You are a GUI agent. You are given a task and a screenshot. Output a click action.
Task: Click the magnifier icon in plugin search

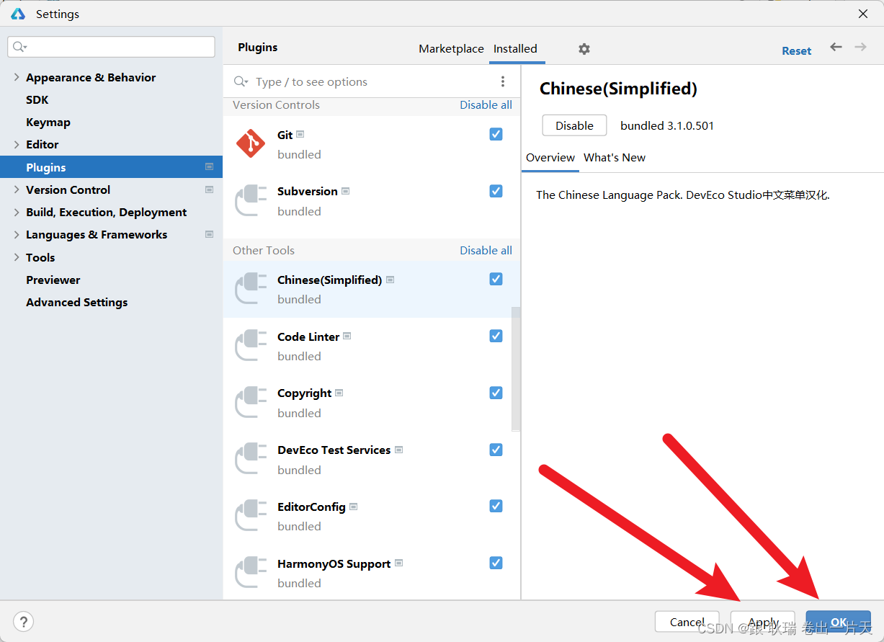[x=241, y=82]
